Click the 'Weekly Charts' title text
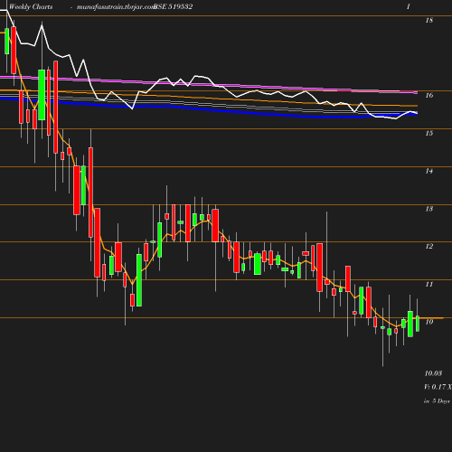 pos(31,6)
